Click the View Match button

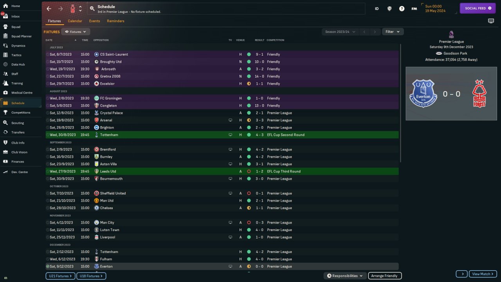click(483, 274)
